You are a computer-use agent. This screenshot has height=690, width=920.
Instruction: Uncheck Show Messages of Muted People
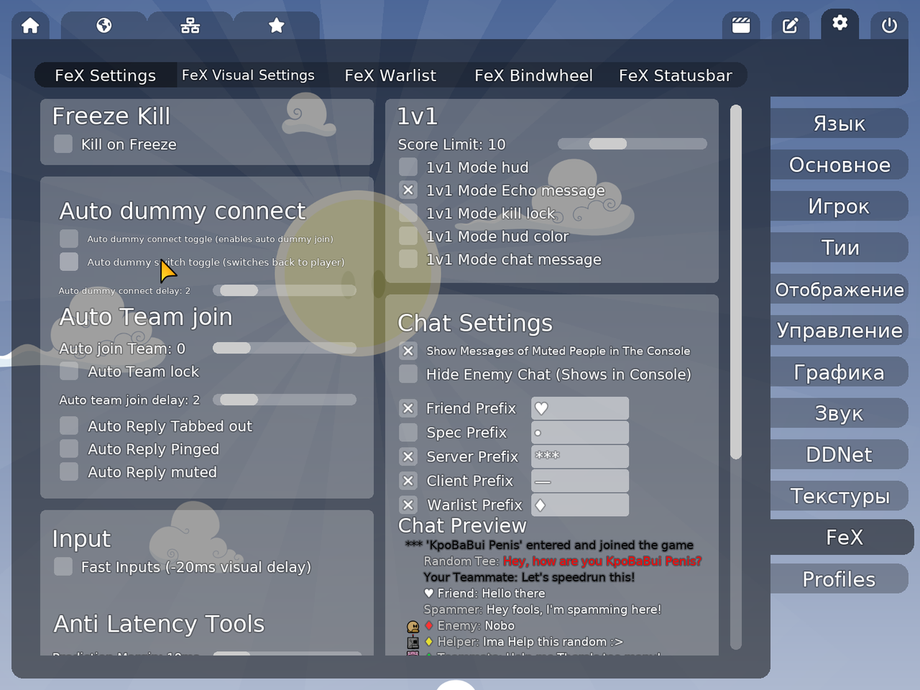click(408, 351)
